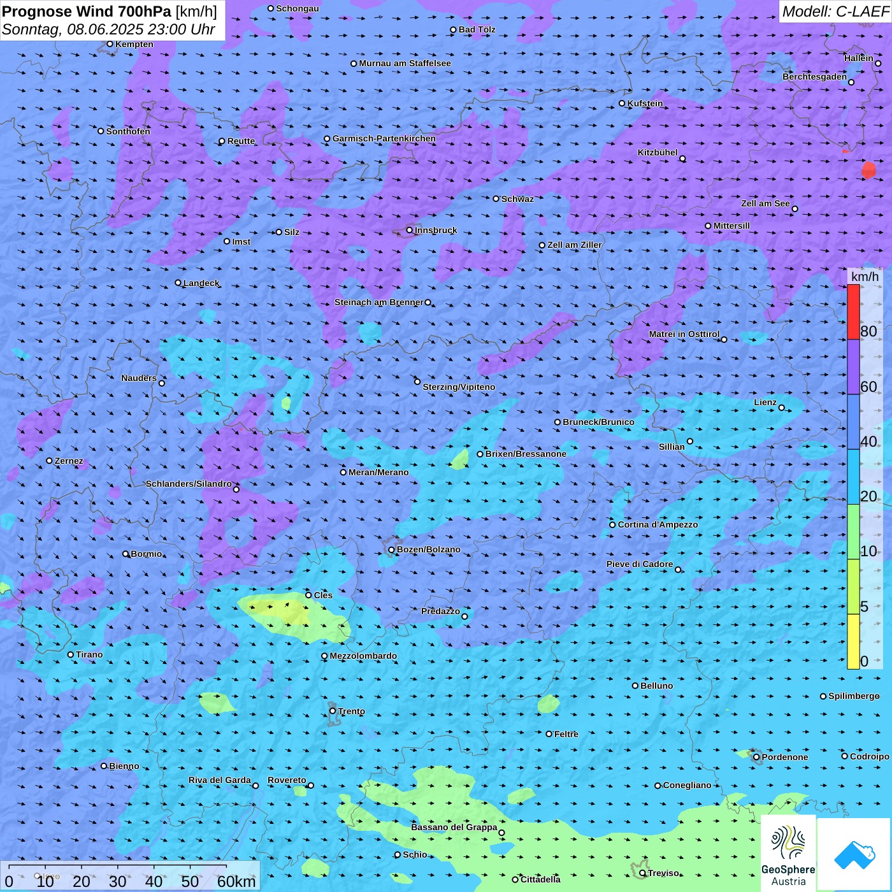Click the purple 60 km/h legend swatch

853,367
